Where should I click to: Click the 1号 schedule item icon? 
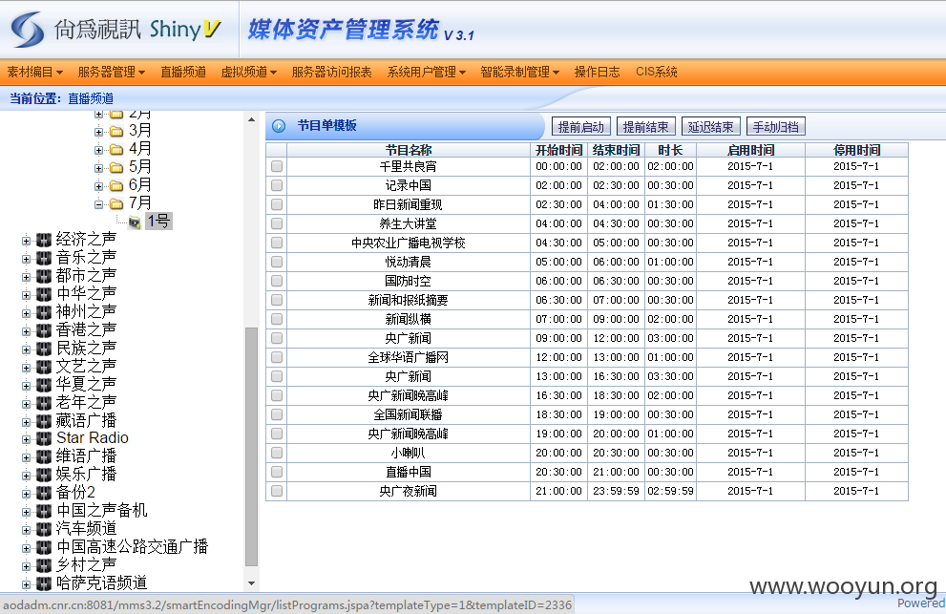pyautogui.click(x=134, y=222)
